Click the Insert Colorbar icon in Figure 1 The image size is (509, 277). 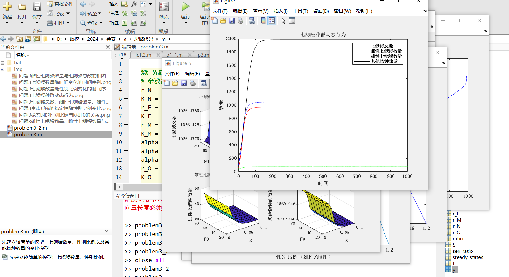pyautogui.click(x=263, y=21)
